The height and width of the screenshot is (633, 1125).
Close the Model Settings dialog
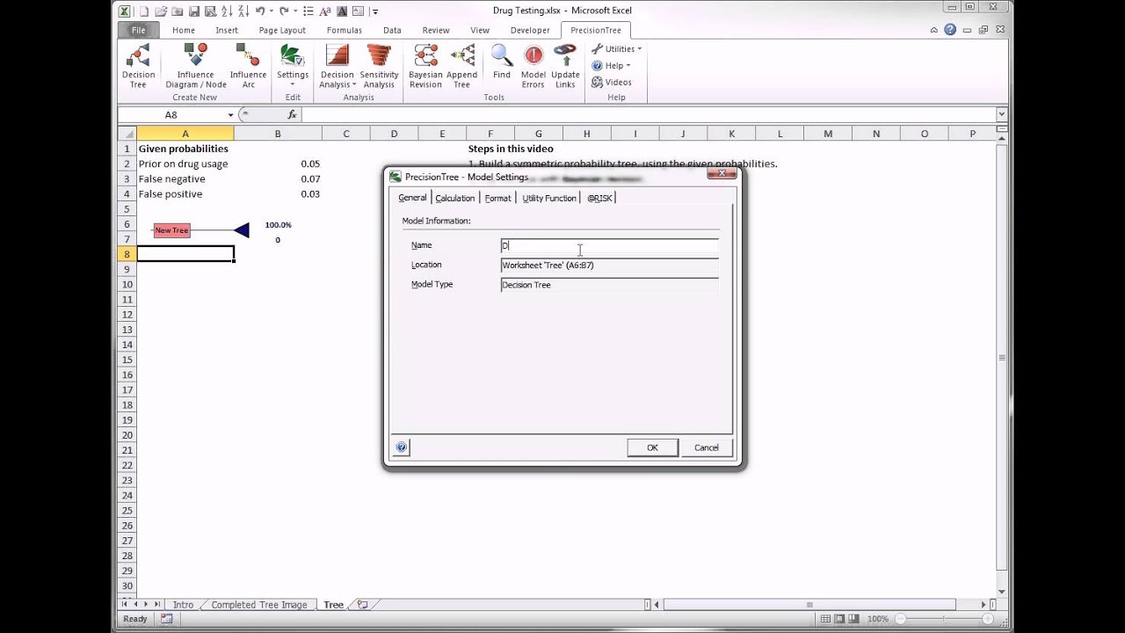pyautogui.click(x=722, y=174)
